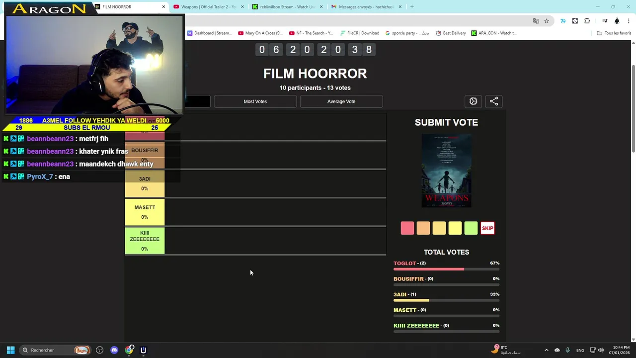Click the page vertical scrollbar

[x=633, y=109]
